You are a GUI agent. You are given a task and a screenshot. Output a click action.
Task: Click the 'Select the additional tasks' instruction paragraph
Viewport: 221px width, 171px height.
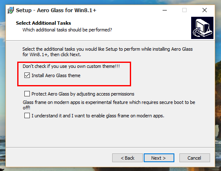click(108, 52)
